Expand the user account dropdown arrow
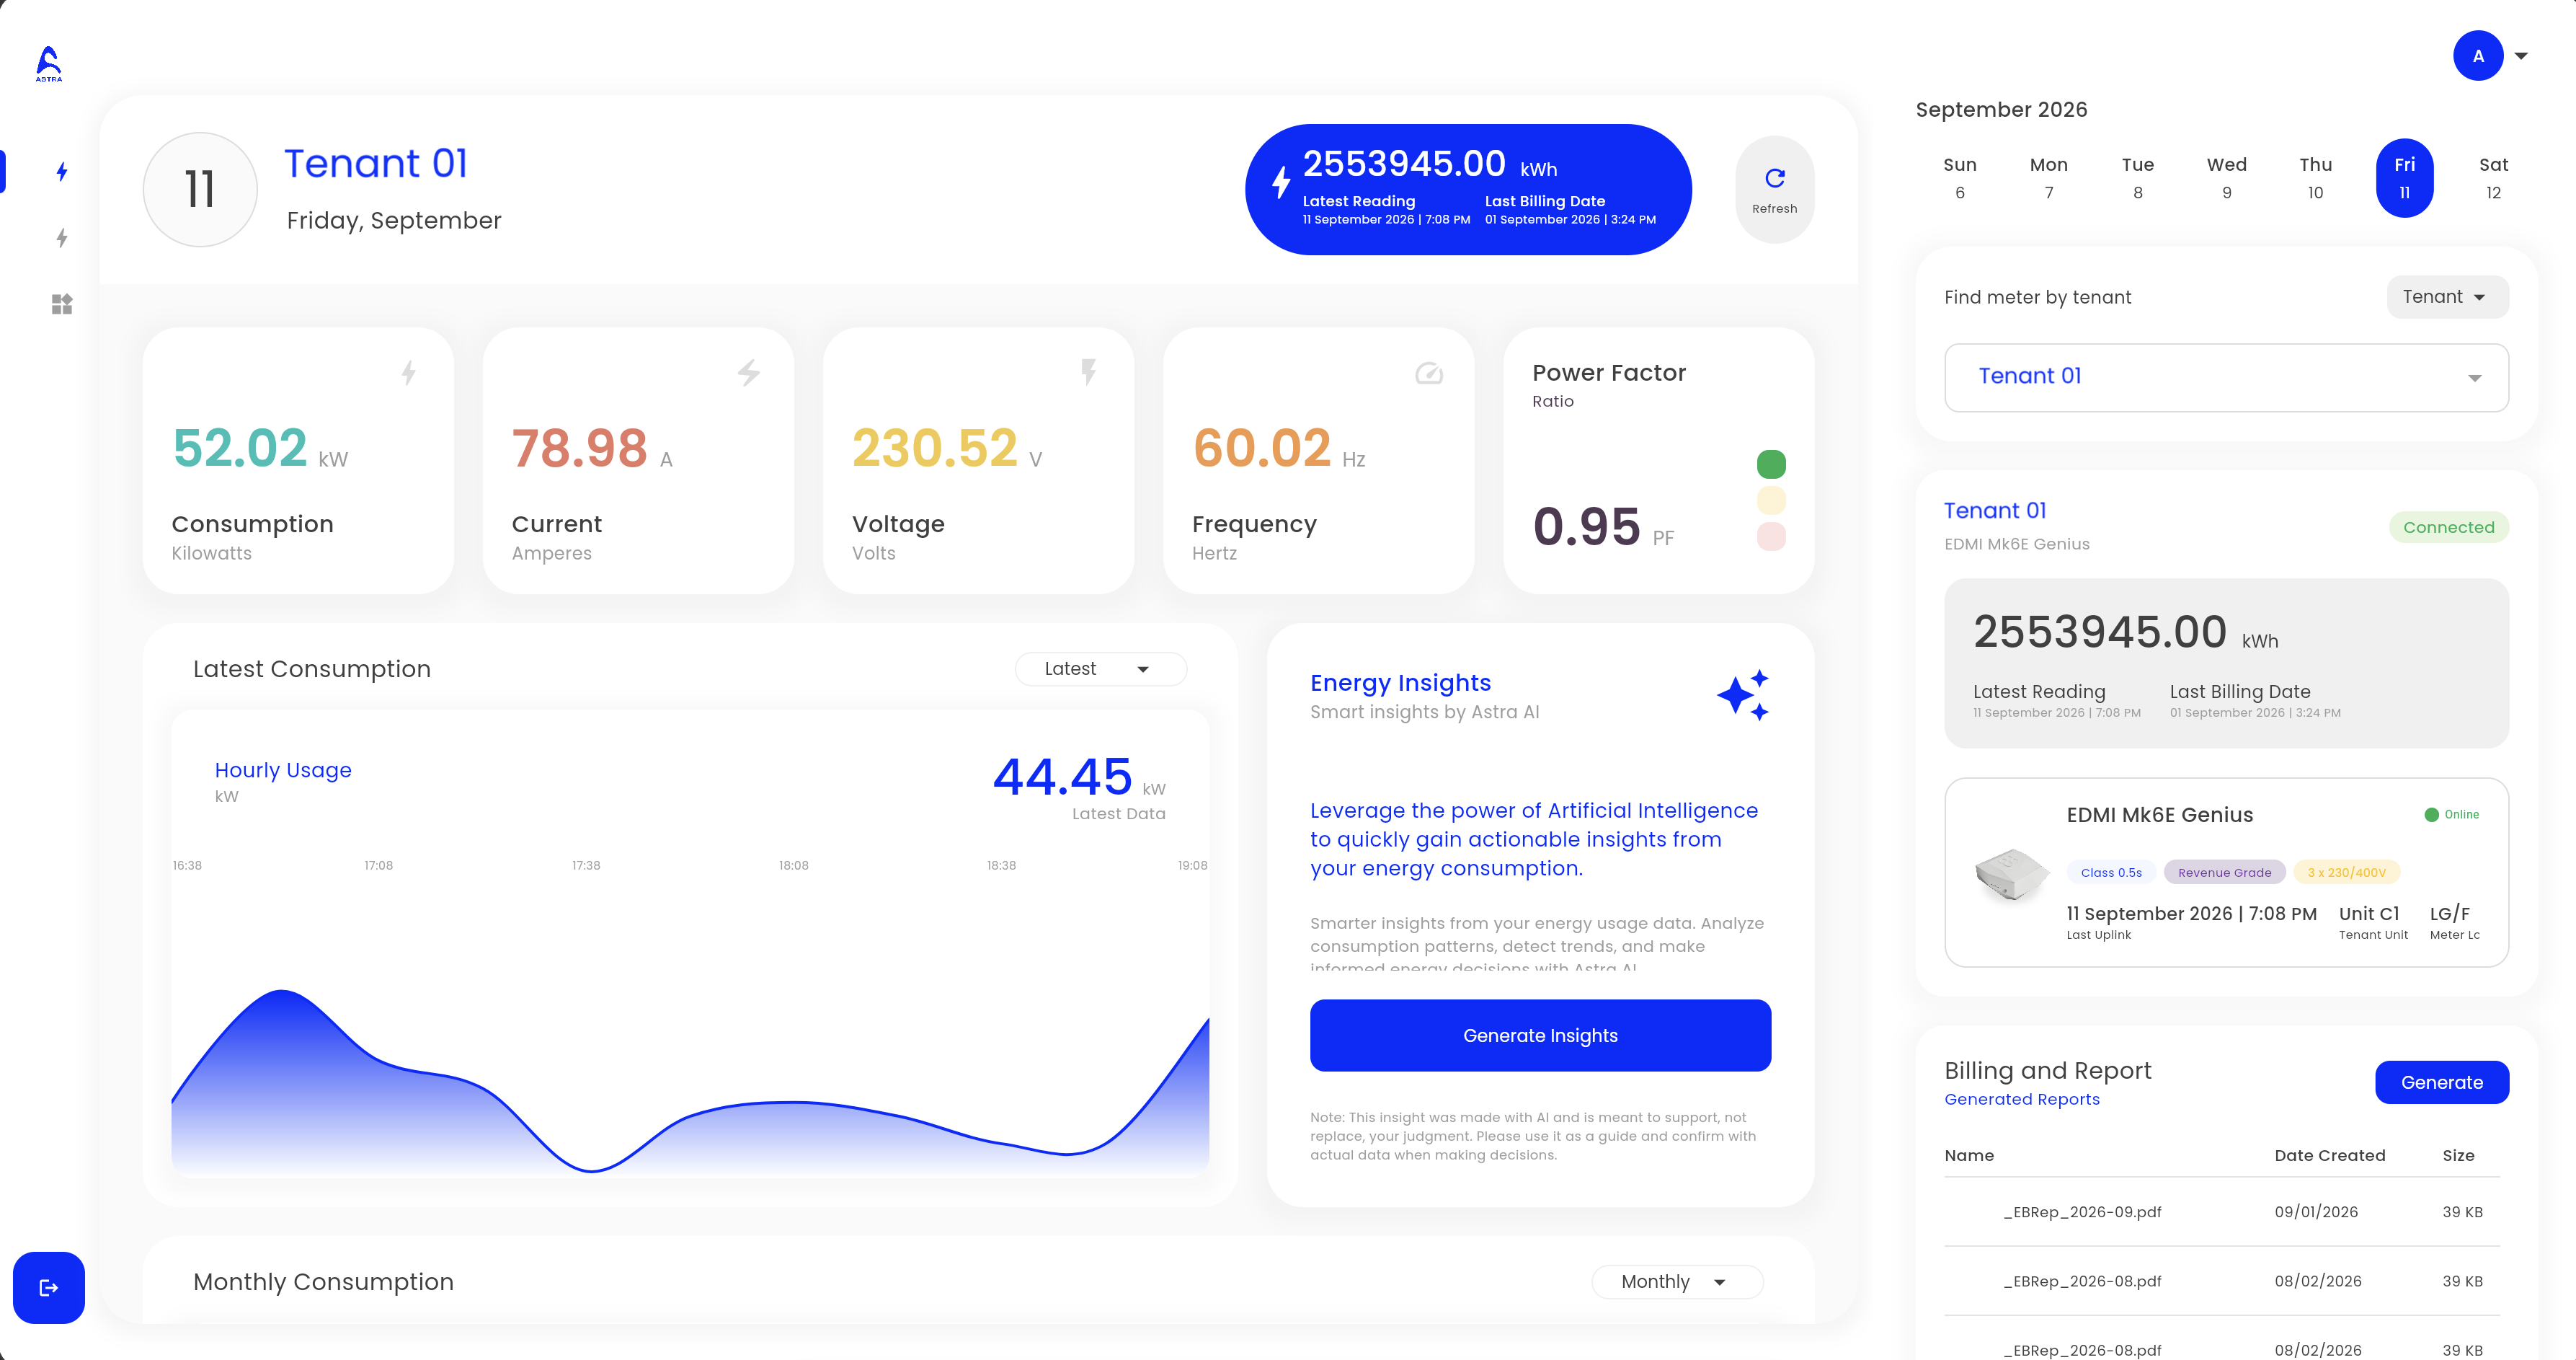2576x1360 pixels. click(2521, 56)
